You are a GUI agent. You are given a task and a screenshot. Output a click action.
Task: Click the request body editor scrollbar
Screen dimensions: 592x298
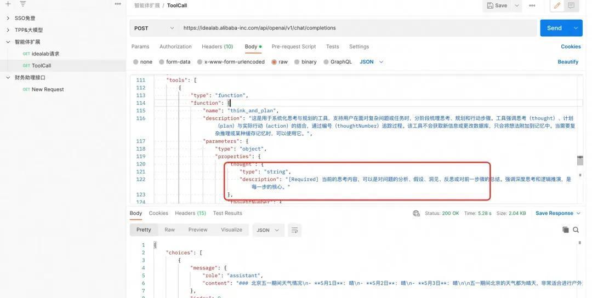click(580, 160)
